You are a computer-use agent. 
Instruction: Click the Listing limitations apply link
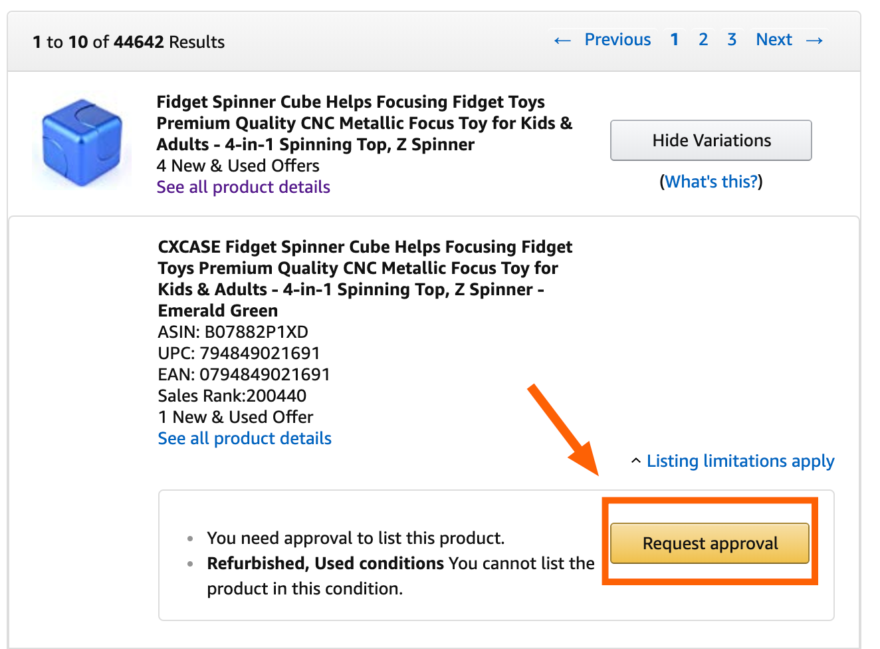(740, 461)
